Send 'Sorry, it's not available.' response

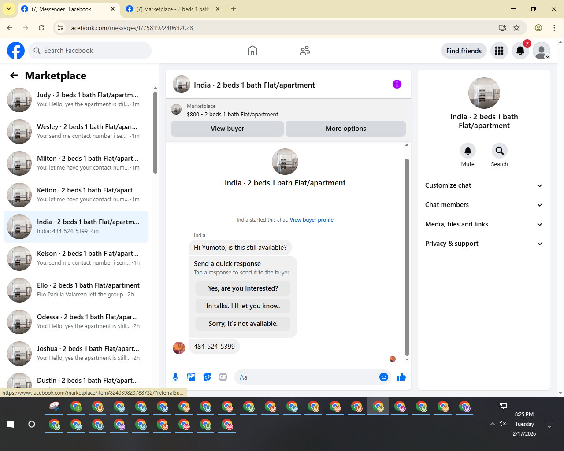click(243, 324)
